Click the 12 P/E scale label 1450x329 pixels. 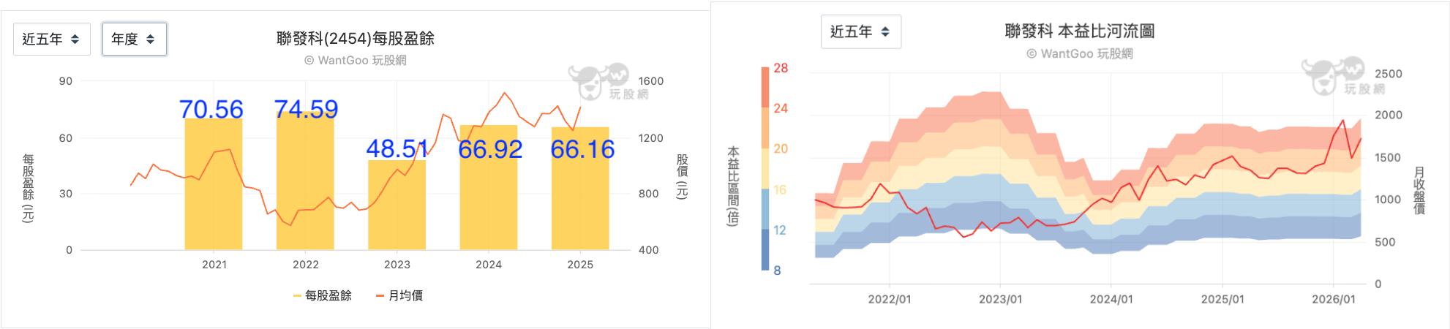click(x=780, y=230)
